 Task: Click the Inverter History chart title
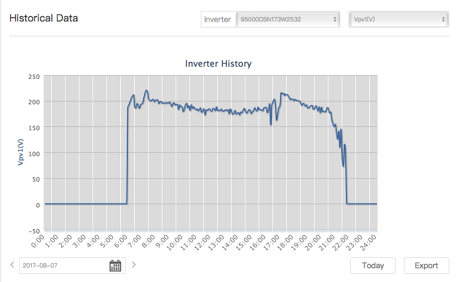tap(218, 63)
